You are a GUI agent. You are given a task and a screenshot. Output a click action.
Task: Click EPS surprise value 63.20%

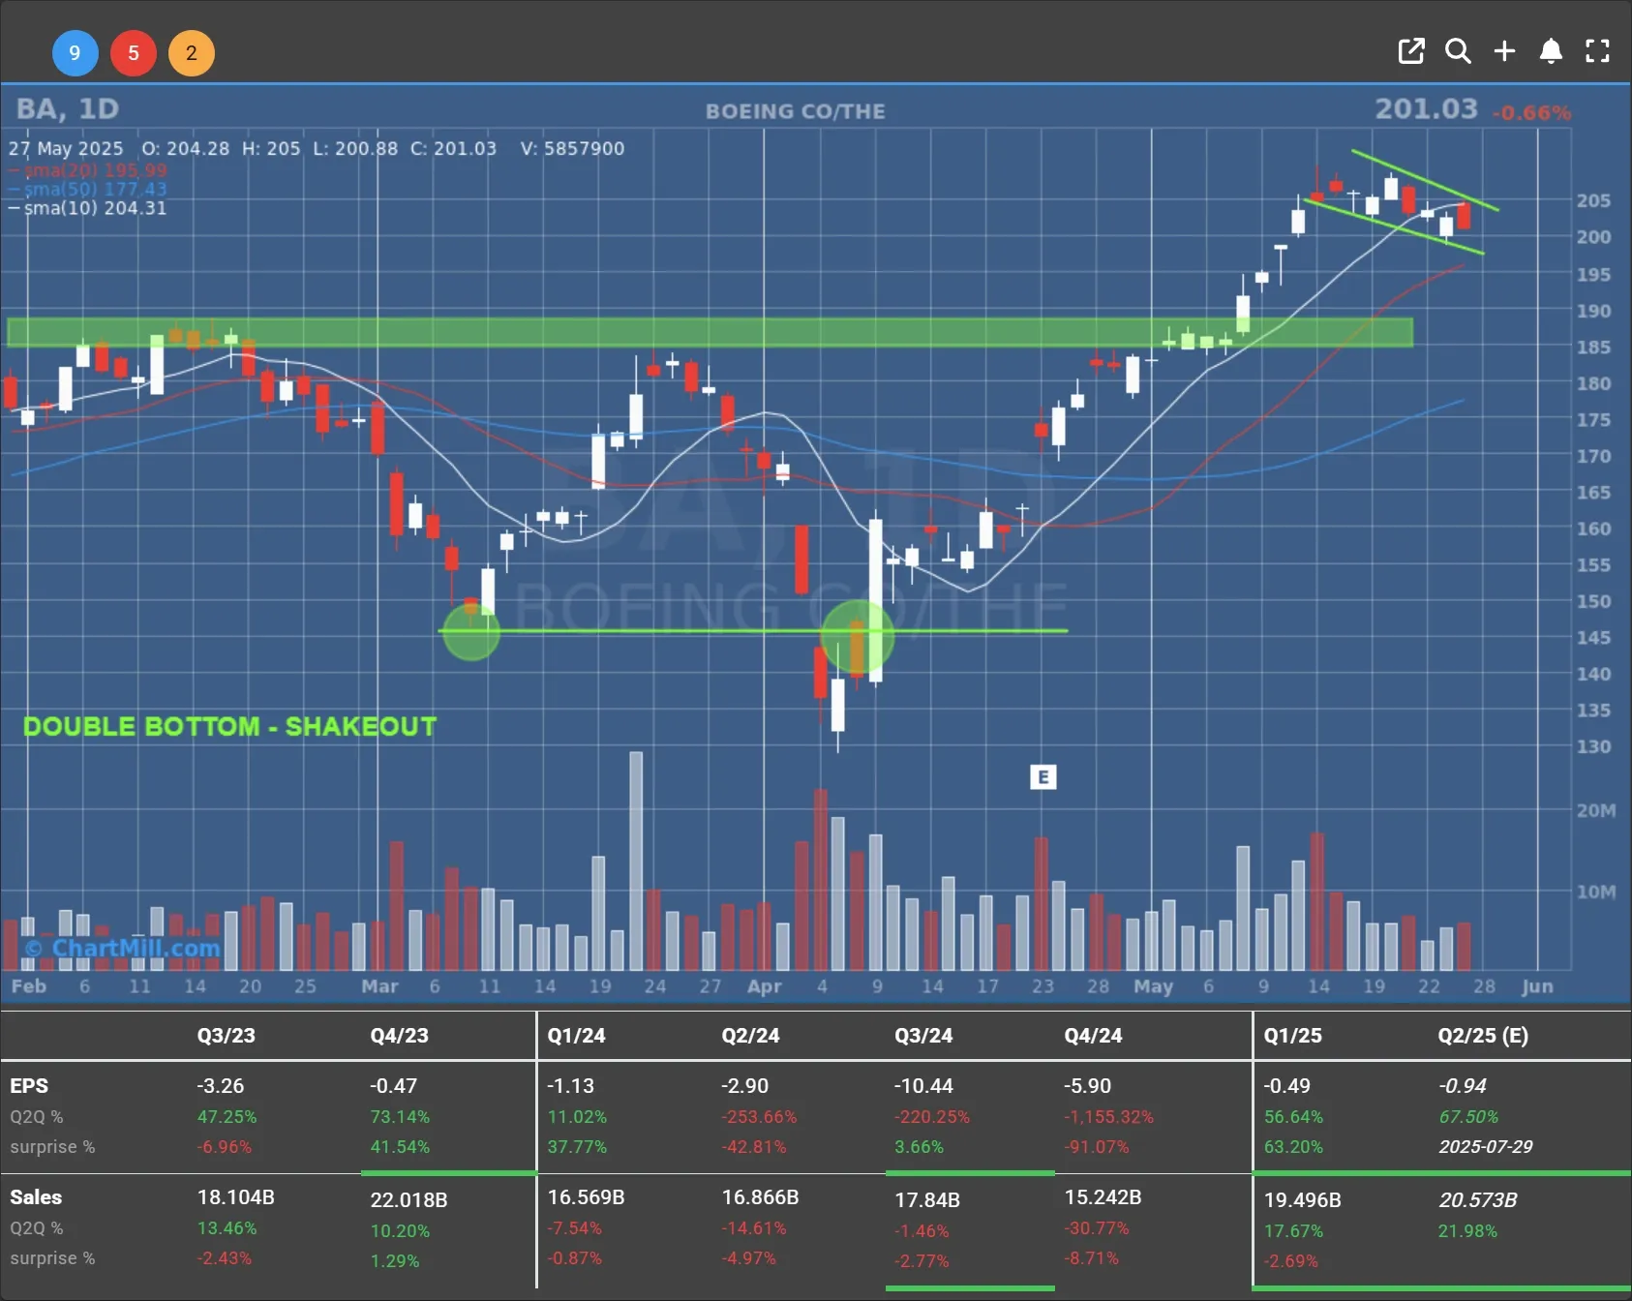(1293, 1147)
